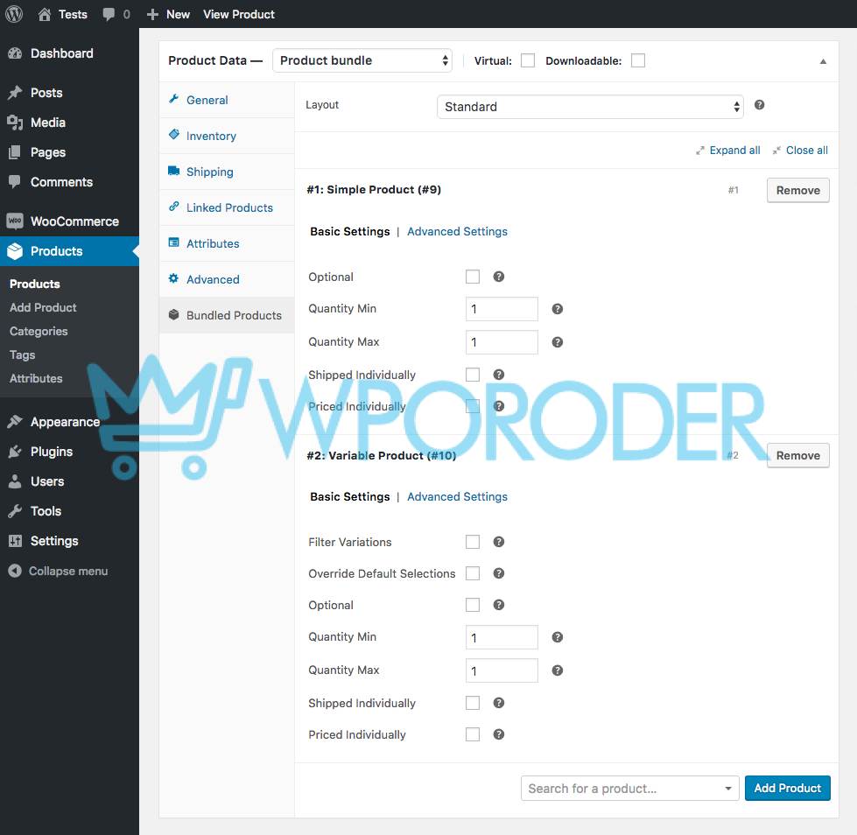Open the Tests site home icon
The height and width of the screenshot is (835, 857).
coord(45,14)
